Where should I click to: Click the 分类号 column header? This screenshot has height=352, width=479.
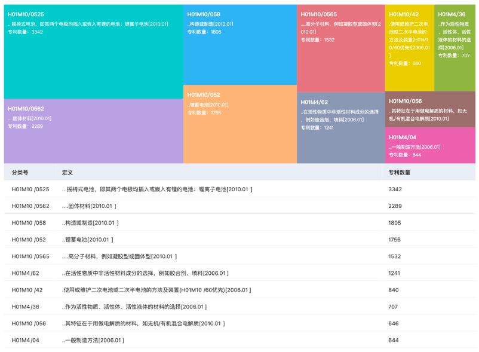23,172
